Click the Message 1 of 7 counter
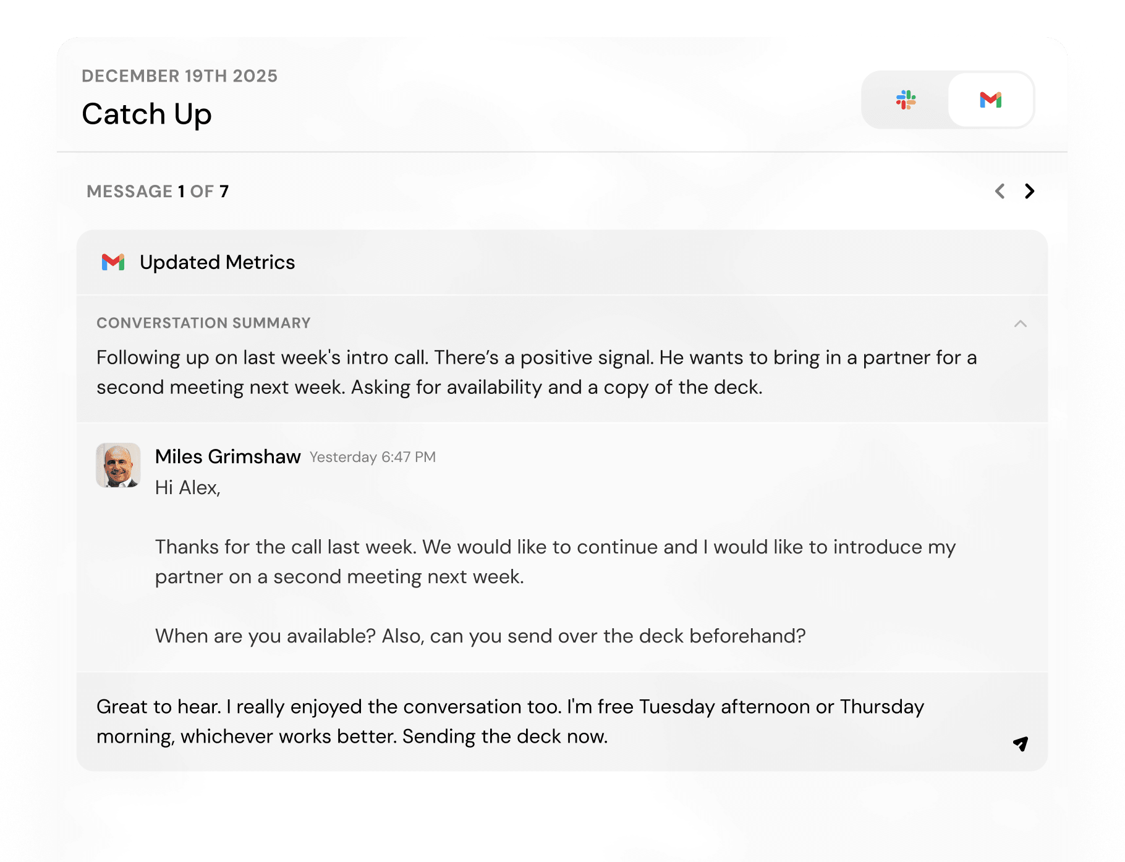 click(158, 192)
